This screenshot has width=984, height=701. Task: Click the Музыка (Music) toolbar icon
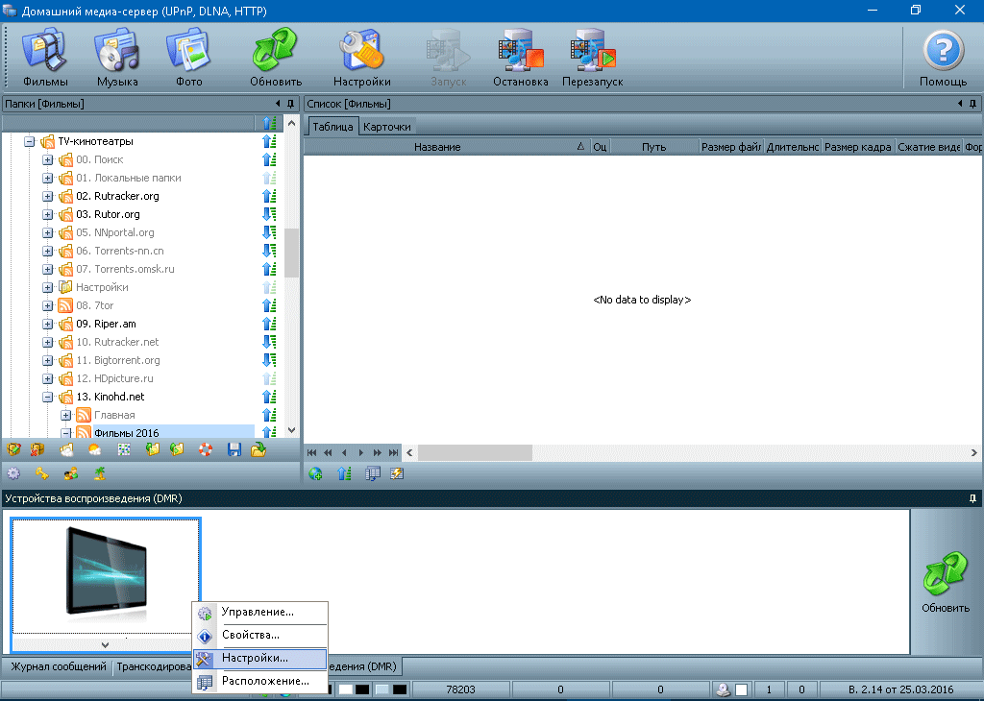(x=117, y=58)
